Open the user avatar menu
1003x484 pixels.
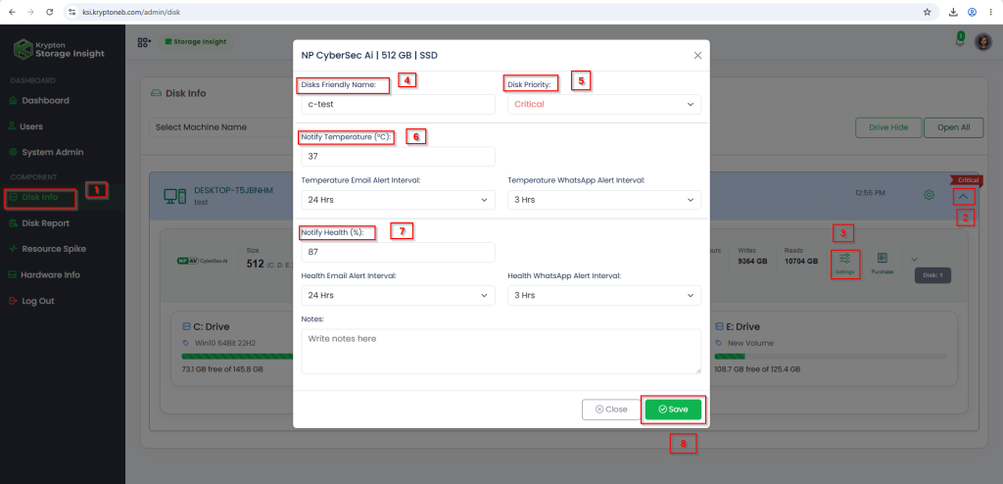click(982, 42)
